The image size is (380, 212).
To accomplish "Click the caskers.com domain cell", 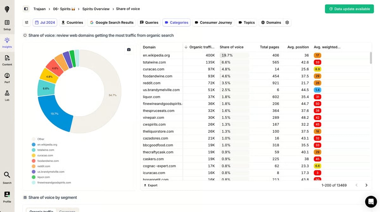I will click(153, 159).
